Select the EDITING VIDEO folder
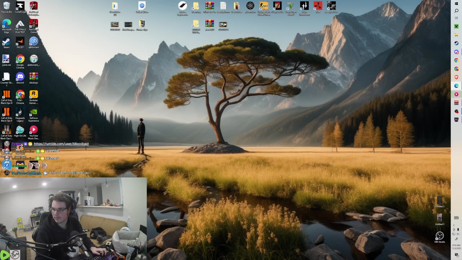The width and height of the screenshot is (462, 260). 196,26
